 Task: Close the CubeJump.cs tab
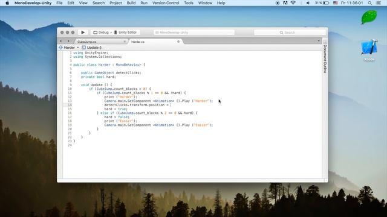pyautogui.click(x=125, y=42)
